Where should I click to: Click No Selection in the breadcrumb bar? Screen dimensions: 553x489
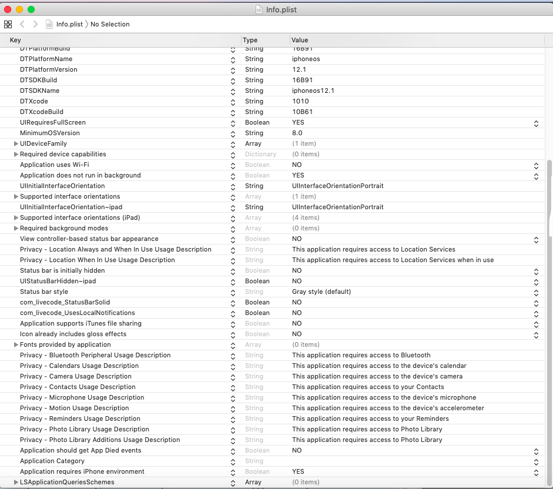click(110, 24)
